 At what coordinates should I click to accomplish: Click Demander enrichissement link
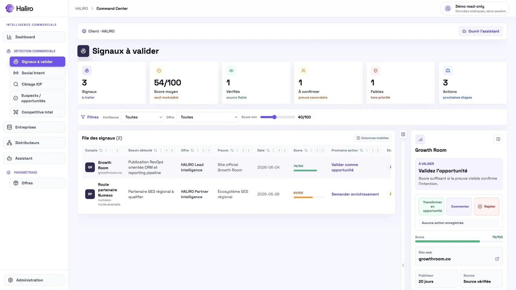pyautogui.click(x=355, y=194)
